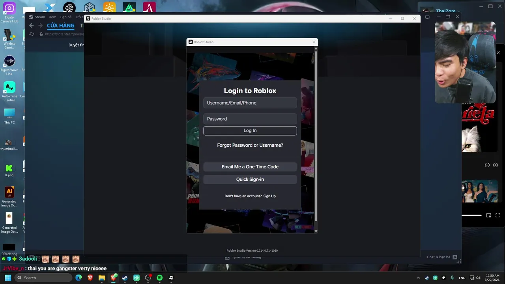Click the login dialog scrollbar down arrow
This screenshot has width=505, height=284.
click(316, 231)
